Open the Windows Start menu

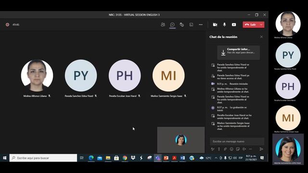(5, 158)
